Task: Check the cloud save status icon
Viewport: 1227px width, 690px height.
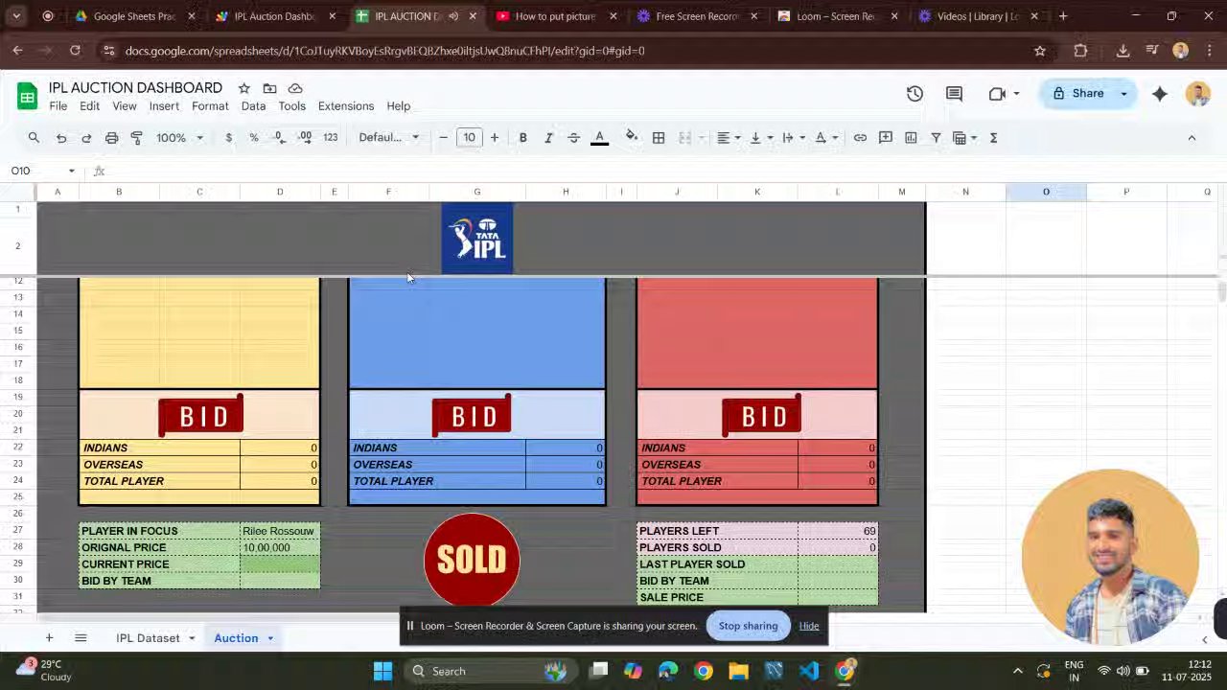Action: 295,88
